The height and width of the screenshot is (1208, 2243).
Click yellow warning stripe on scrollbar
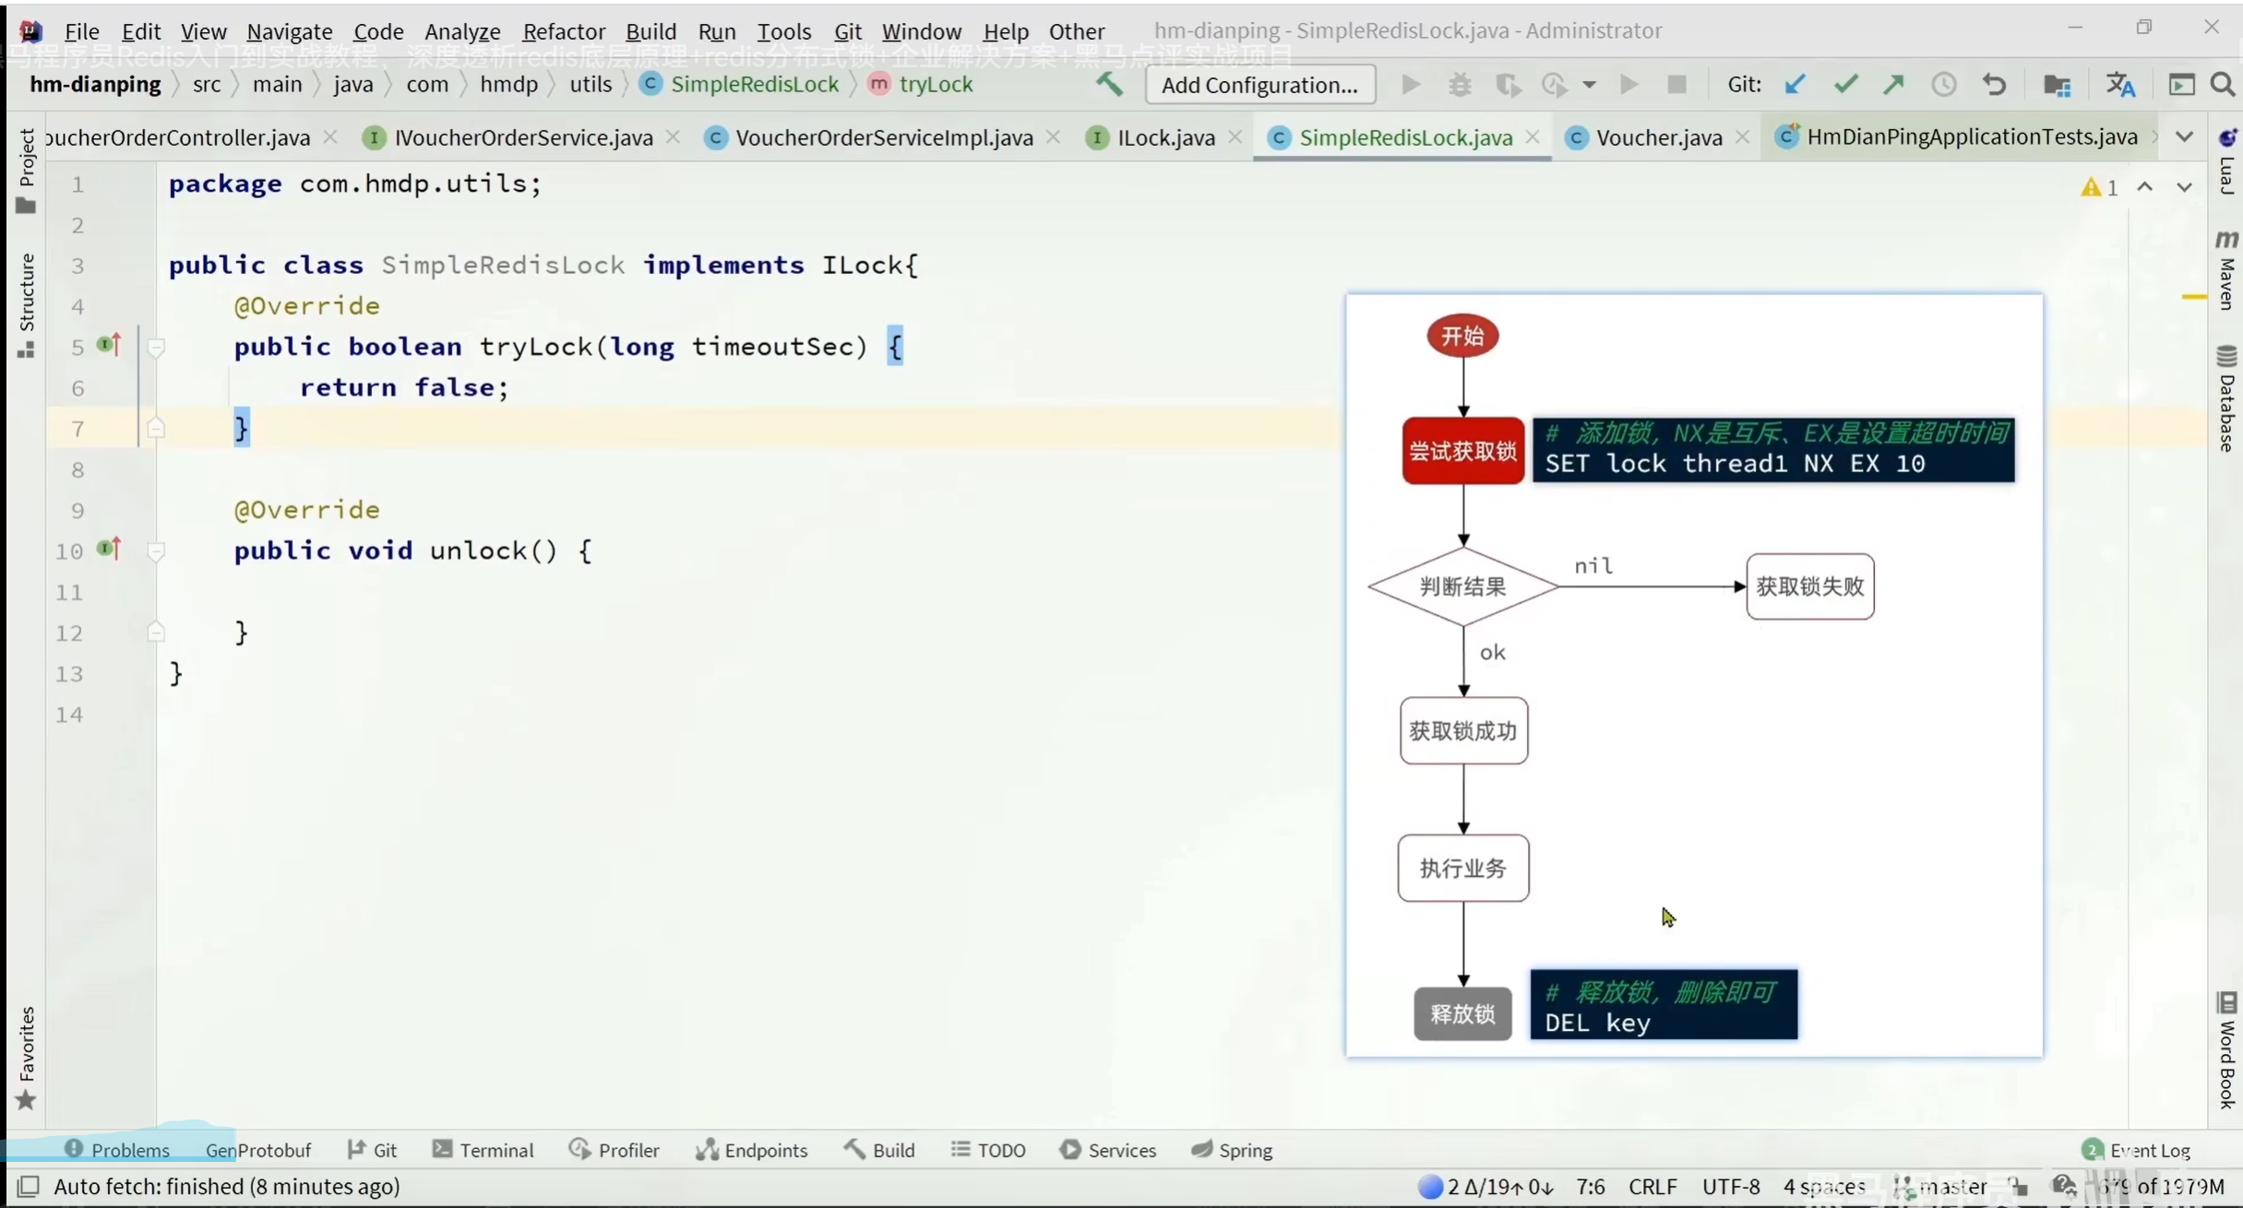click(x=2194, y=297)
